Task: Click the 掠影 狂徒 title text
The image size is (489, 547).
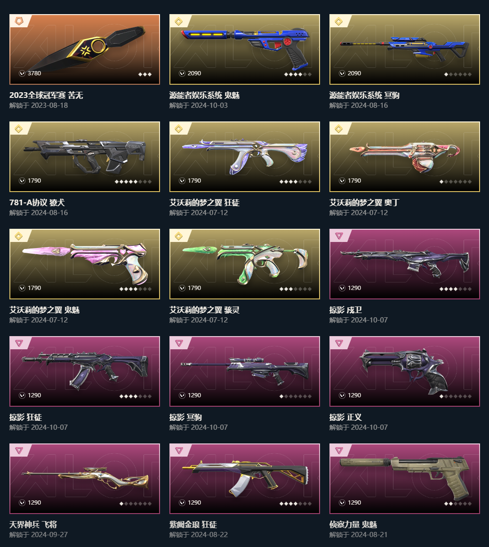Action: click(25, 417)
